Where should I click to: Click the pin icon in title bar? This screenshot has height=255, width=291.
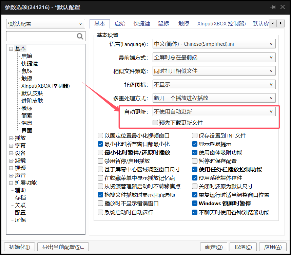(x=273, y=7)
